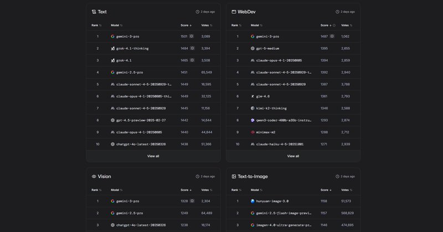Open the WebDev leaderboard title
The image size is (443, 232).
click(x=246, y=12)
